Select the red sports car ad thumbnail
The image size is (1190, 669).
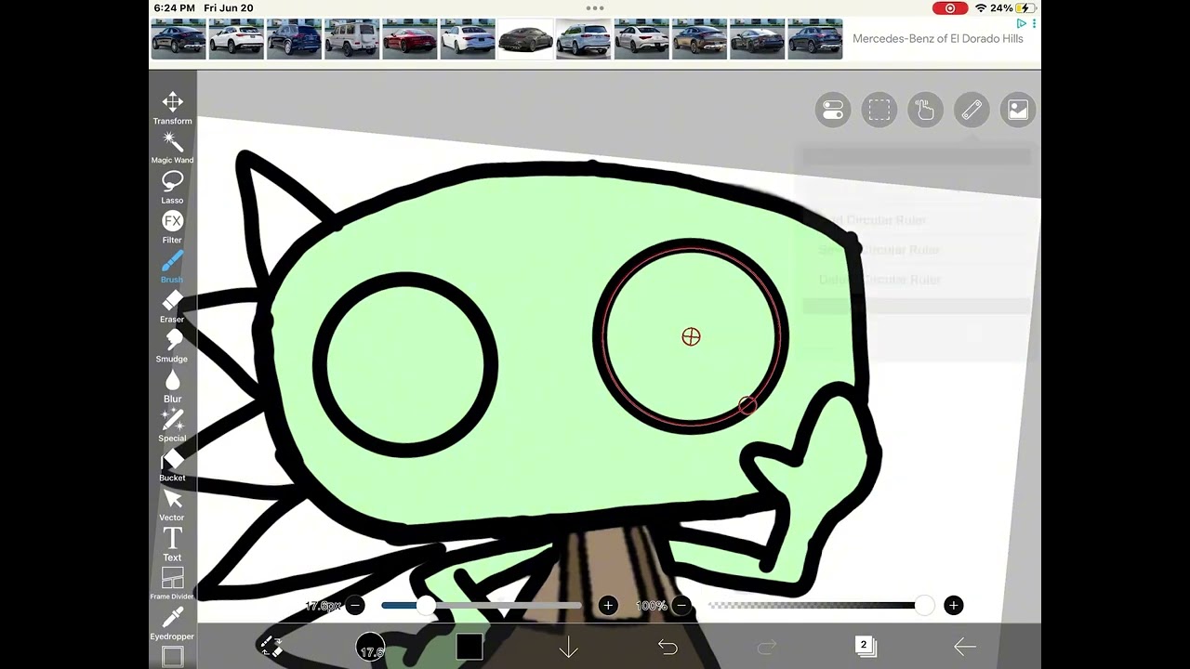410,39
